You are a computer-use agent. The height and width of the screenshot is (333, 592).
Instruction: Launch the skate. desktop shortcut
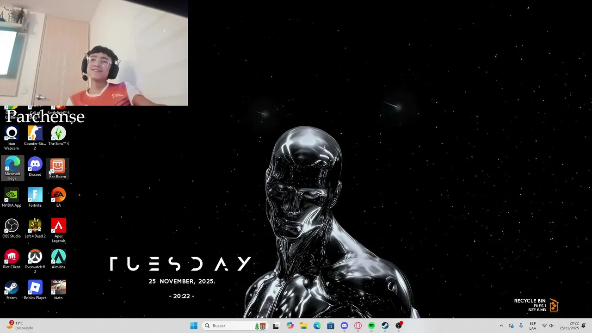click(x=58, y=290)
